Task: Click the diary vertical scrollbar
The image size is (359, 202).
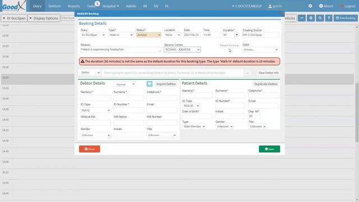Action: 357,112
